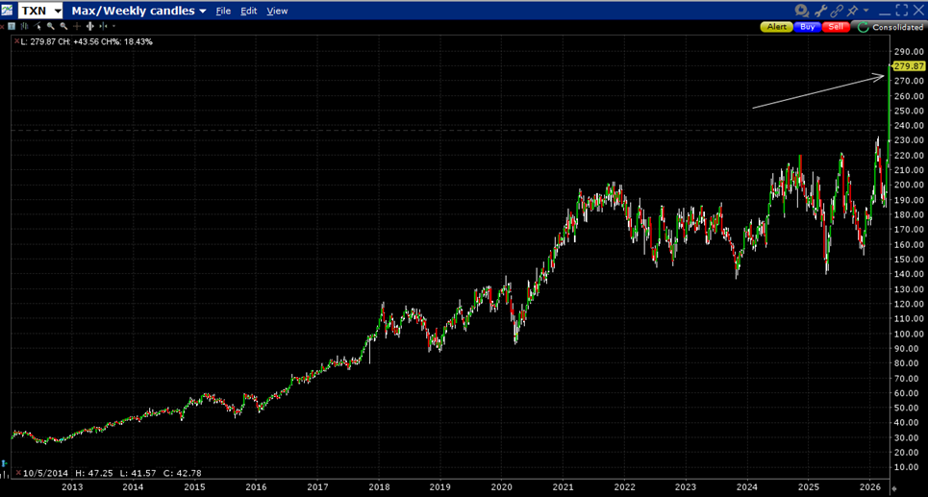The width and height of the screenshot is (928, 497).
Task: Click the green refresh icon near Consolidated
Action: (862, 27)
